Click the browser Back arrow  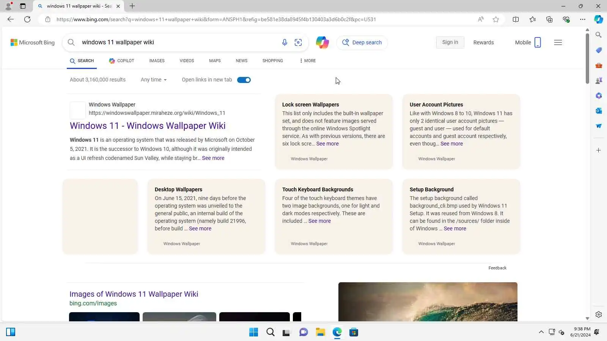click(x=11, y=19)
